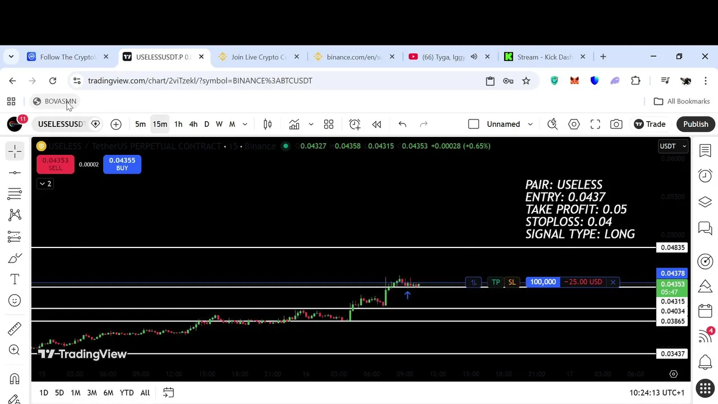718x404 pixels.
Task: Open the notifications feed with badge 4
Action: tap(705, 336)
